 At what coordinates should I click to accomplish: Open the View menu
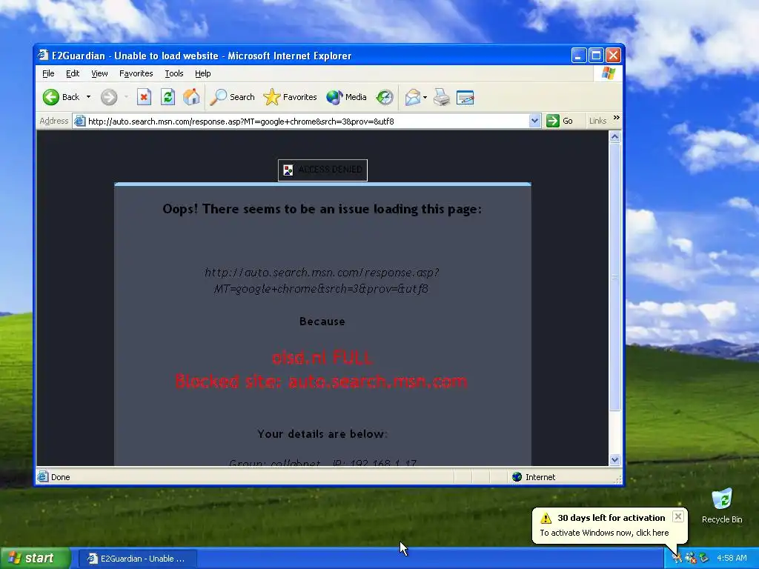(99, 73)
